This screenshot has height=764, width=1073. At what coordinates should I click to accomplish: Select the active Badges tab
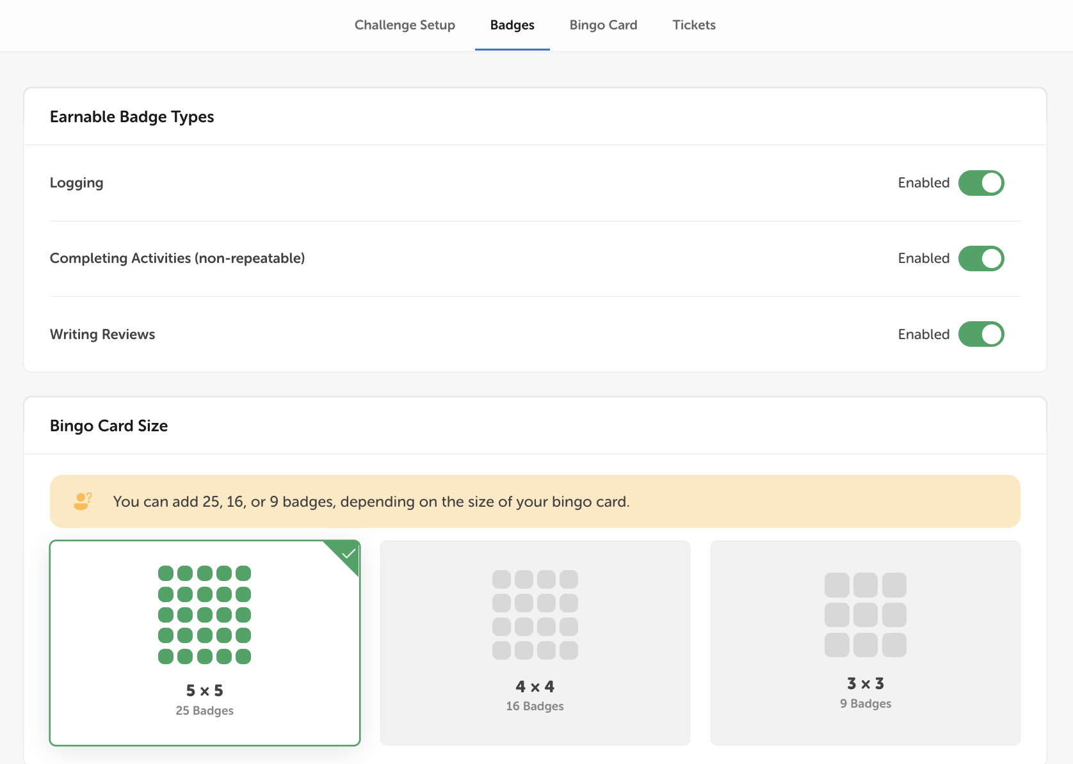pyautogui.click(x=512, y=25)
